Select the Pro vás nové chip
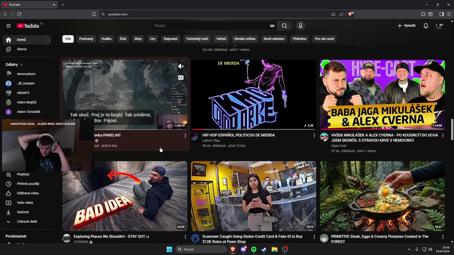This screenshot has width=454, height=255. tap(324, 39)
